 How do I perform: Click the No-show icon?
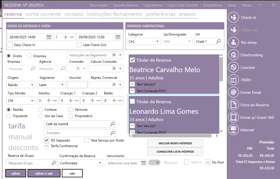click(x=233, y=42)
